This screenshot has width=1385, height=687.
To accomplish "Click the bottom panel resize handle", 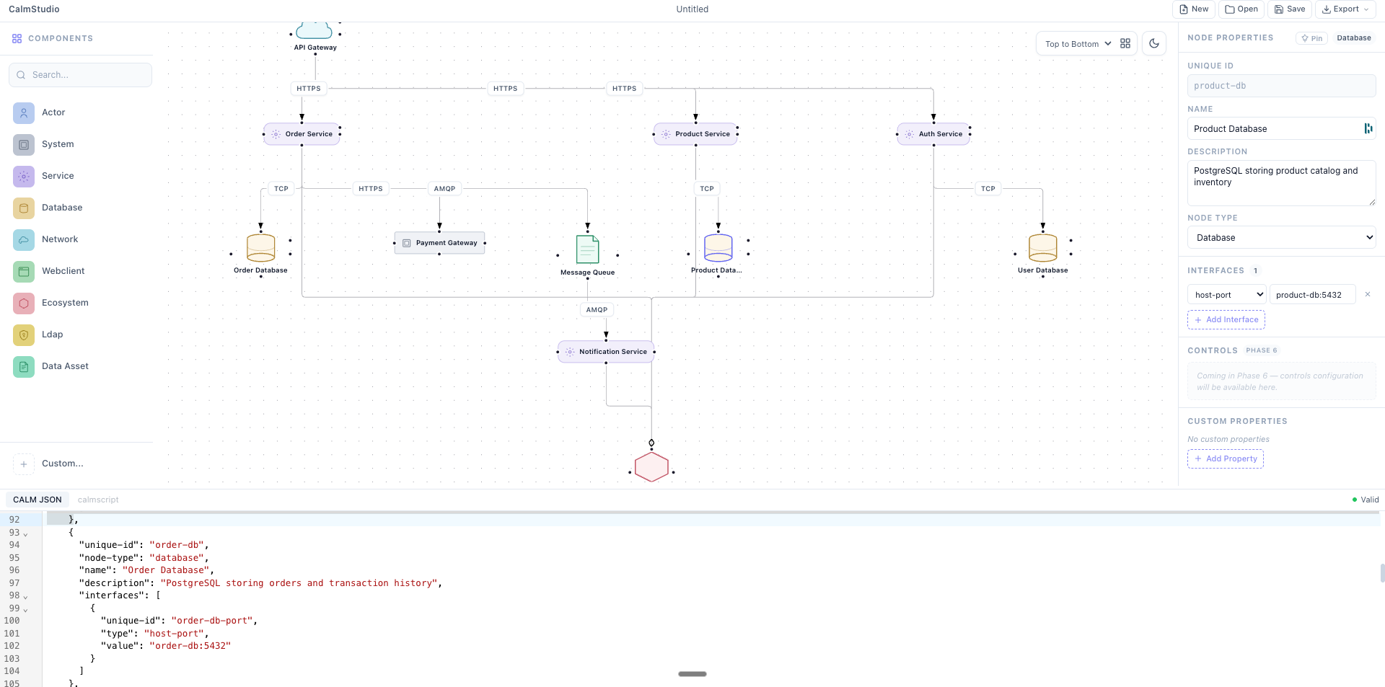I will point(692,674).
